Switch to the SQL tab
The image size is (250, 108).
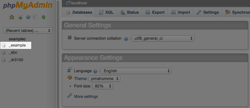point(106,12)
